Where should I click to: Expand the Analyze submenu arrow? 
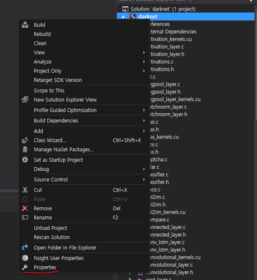click(x=144, y=61)
